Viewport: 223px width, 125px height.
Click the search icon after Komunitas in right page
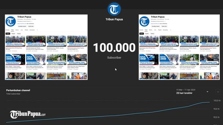pos(171,30)
